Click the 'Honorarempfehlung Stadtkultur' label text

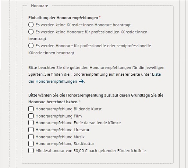click(x=65, y=144)
